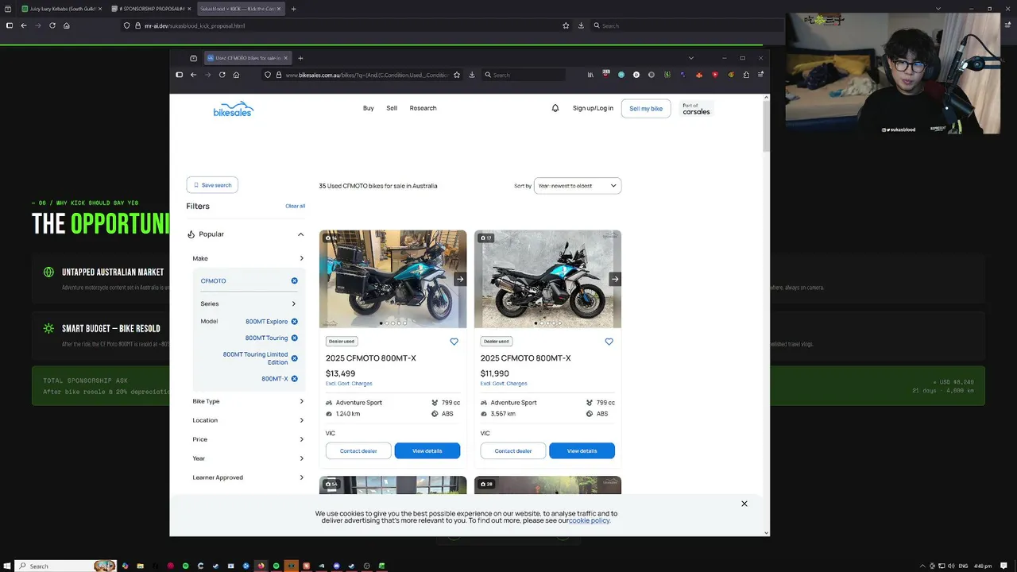This screenshot has width=1017, height=572.
Task: Click the Save search button
Action: (212, 185)
